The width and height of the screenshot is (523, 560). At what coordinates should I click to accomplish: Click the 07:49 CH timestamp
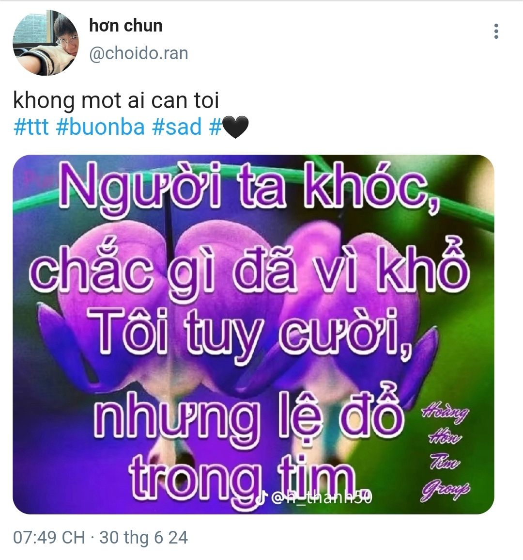click(49, 538)
